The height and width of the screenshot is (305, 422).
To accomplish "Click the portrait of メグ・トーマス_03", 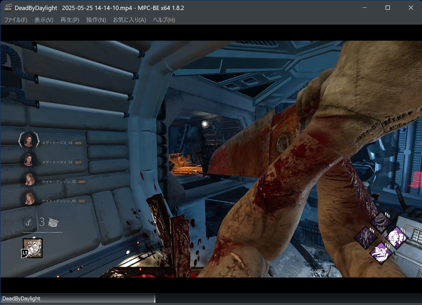I will [x=29, y=160].
